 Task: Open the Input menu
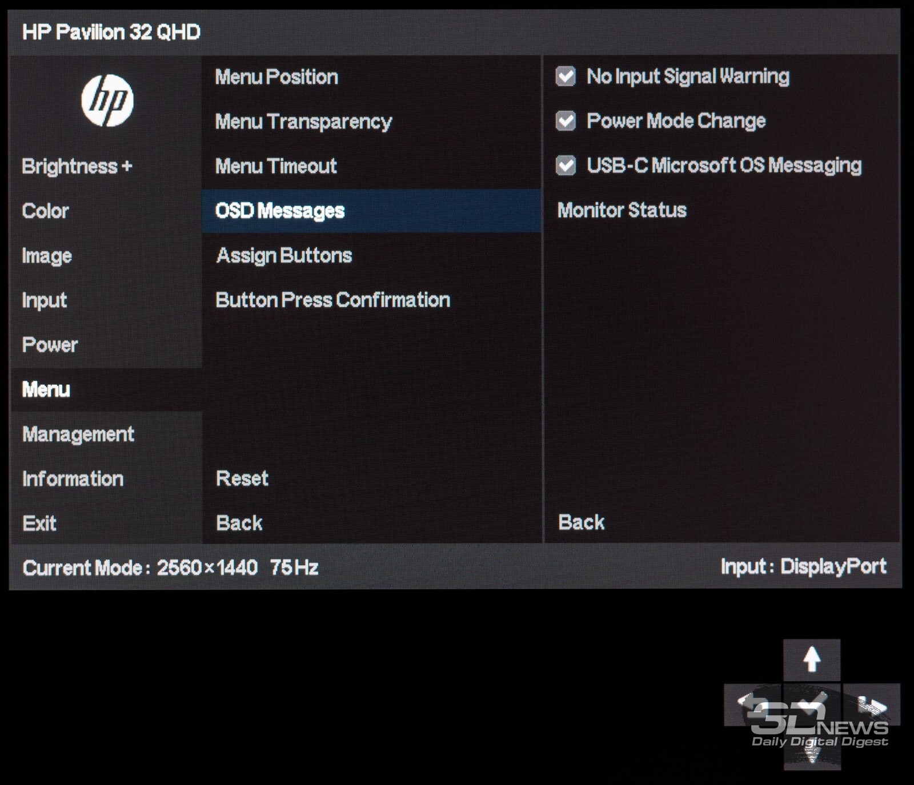tap(44, 300)
